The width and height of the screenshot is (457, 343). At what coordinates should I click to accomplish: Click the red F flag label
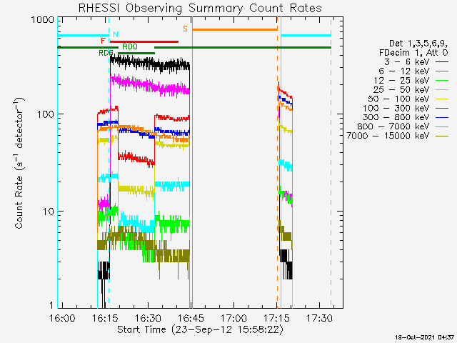[103, 41]
